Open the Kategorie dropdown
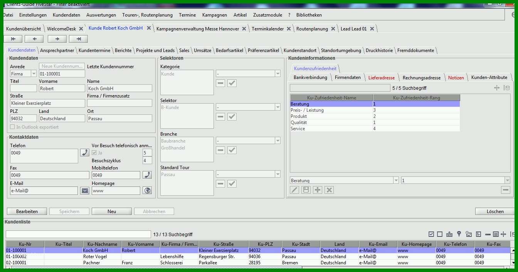518x272 pixels. coord(277,74)
